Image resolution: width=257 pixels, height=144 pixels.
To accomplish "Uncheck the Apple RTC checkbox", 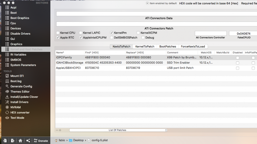I will pos(58,37).
